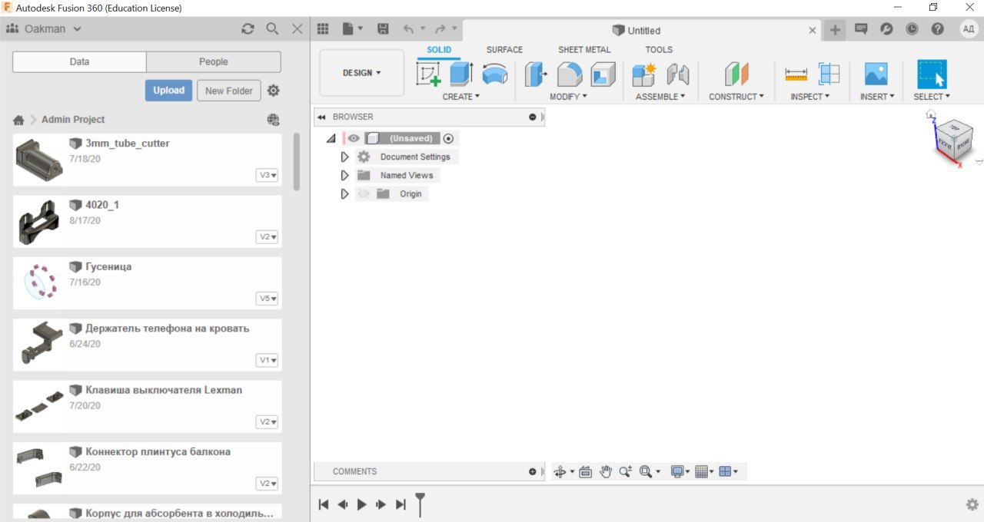Select the Offset Plane construct tool
The width and height of the screenshot is (984, 522).
(x=736, y=74)
